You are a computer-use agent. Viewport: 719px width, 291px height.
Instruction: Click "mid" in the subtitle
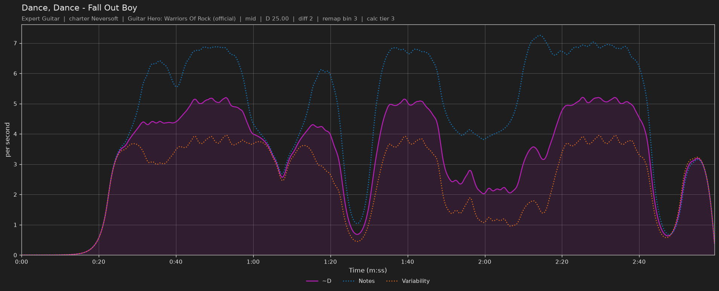(x=251, y=19)
